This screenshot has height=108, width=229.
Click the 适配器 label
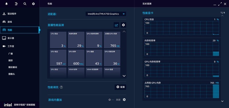pyautogui.click(x=52, y=14)
